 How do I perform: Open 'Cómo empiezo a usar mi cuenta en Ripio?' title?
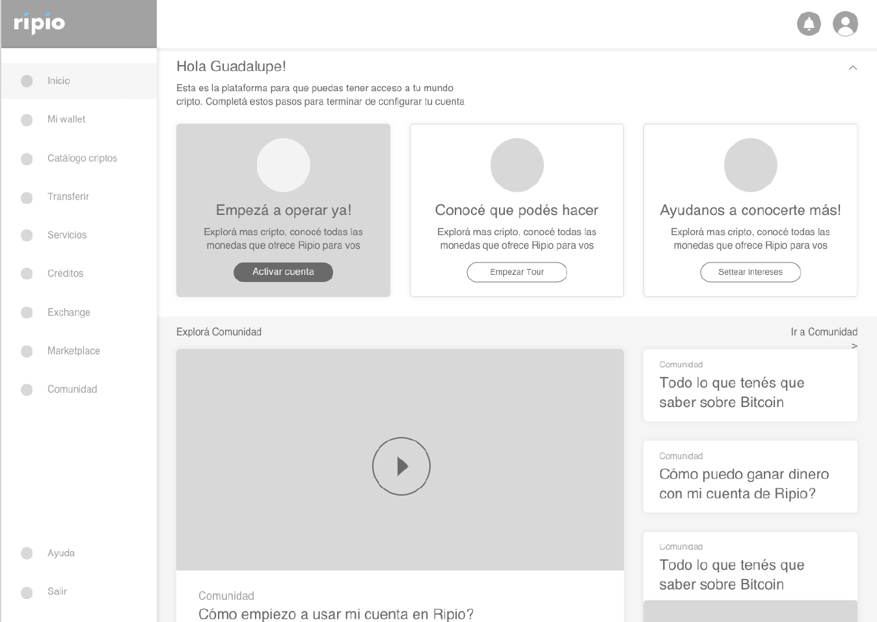[x=336, y=614]
